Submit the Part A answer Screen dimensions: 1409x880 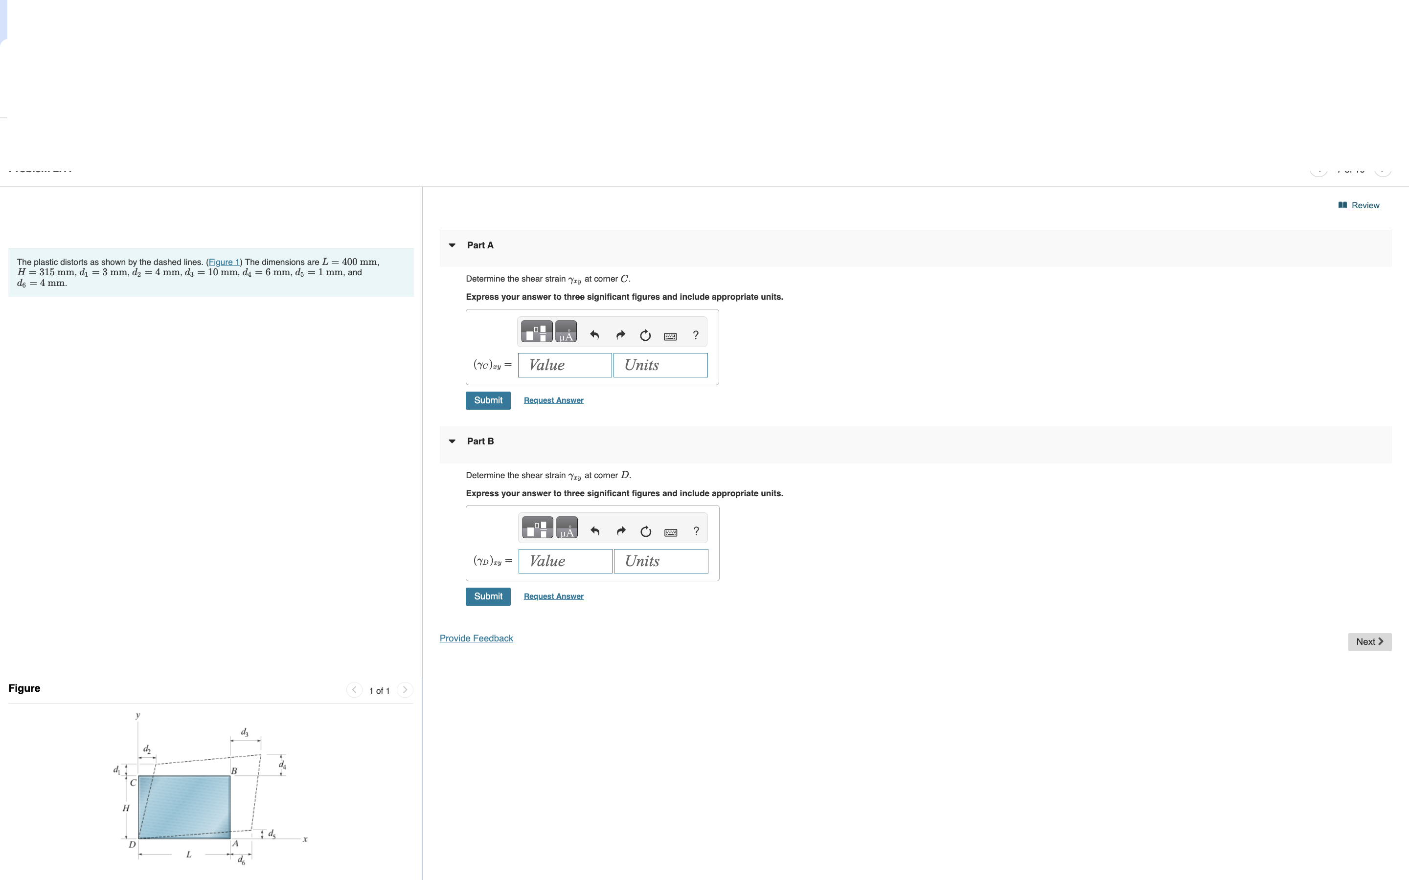pyautogui.click(x=488, y=400)
